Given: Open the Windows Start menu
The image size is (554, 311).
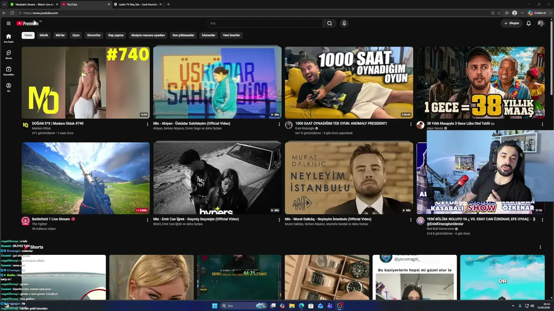Looking at the screenshot, I should (215, 306).
